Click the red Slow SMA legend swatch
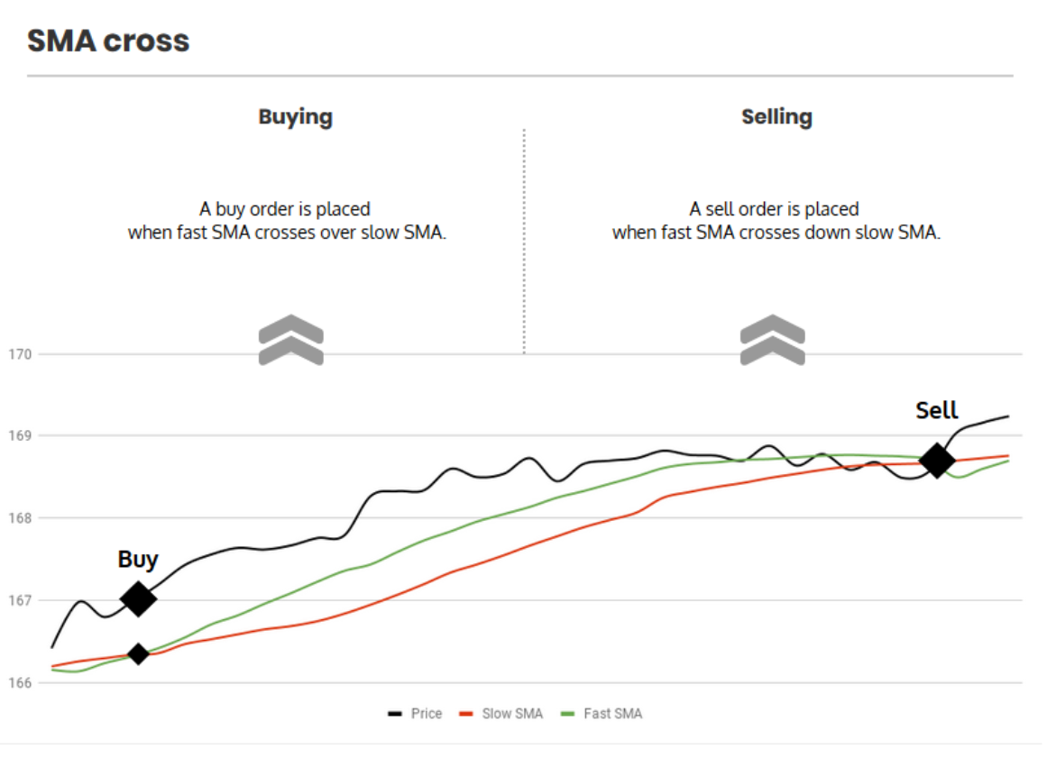Viewport: 1047px width, 758px height. [x=465, y=714]
